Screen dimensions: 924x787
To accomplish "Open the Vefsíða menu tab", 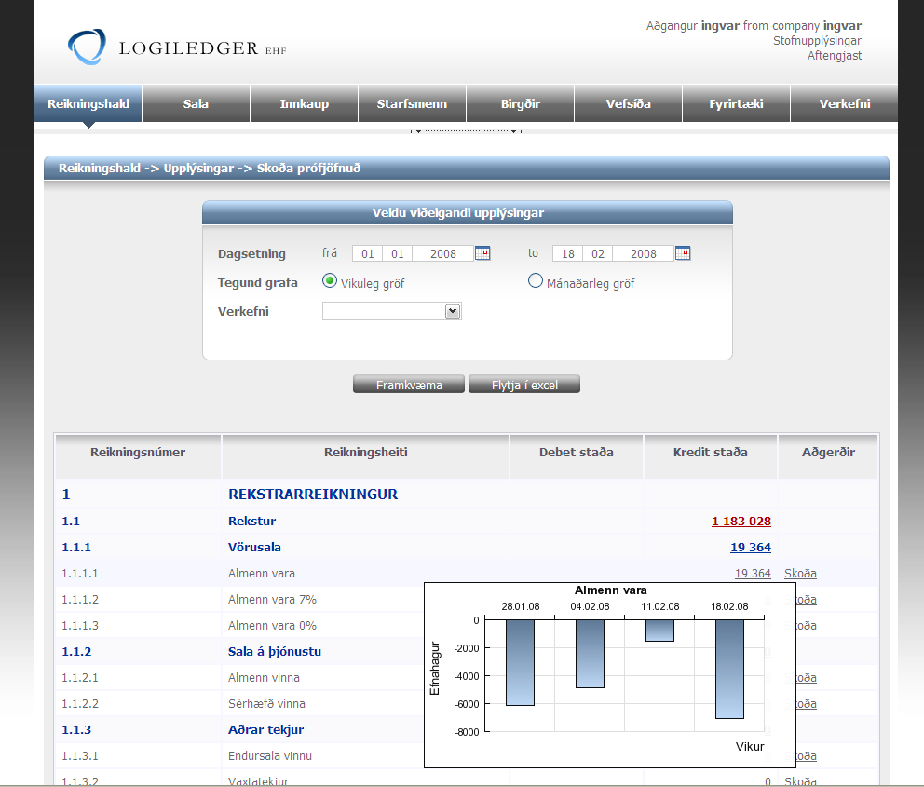I will click(x=628, y=103).
